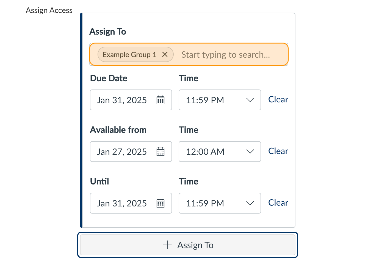Click the plus icon on Assign To button
This screenshot has width=382, height=266.
tap(167, 245)
